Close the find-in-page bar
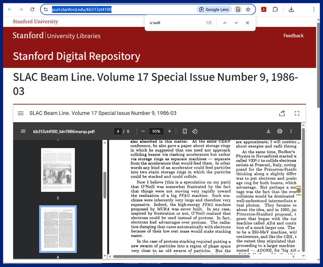Screen dimensions: 323x267 click(247, 23)
